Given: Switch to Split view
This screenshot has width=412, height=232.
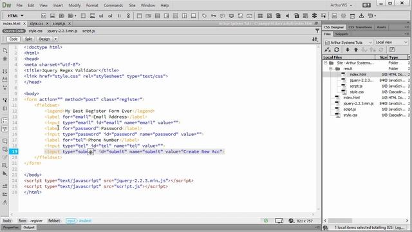Looking at the screenshot, I should (x=28, y=39).
